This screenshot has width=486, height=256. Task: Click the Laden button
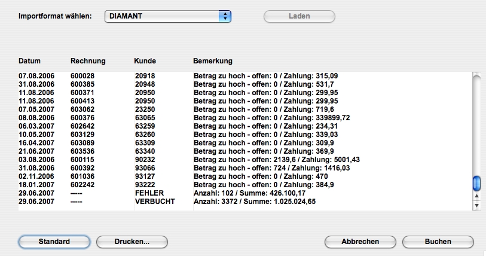[x=299, y=16]
